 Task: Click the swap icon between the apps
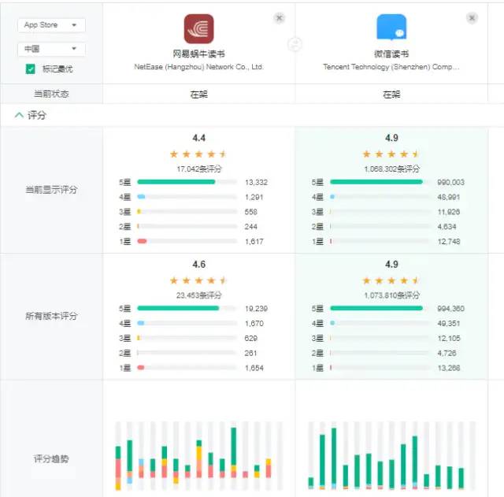295,44
